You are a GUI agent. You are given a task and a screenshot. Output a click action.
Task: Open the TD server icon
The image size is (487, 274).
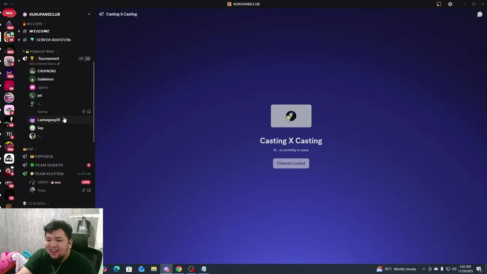[9, 134]
